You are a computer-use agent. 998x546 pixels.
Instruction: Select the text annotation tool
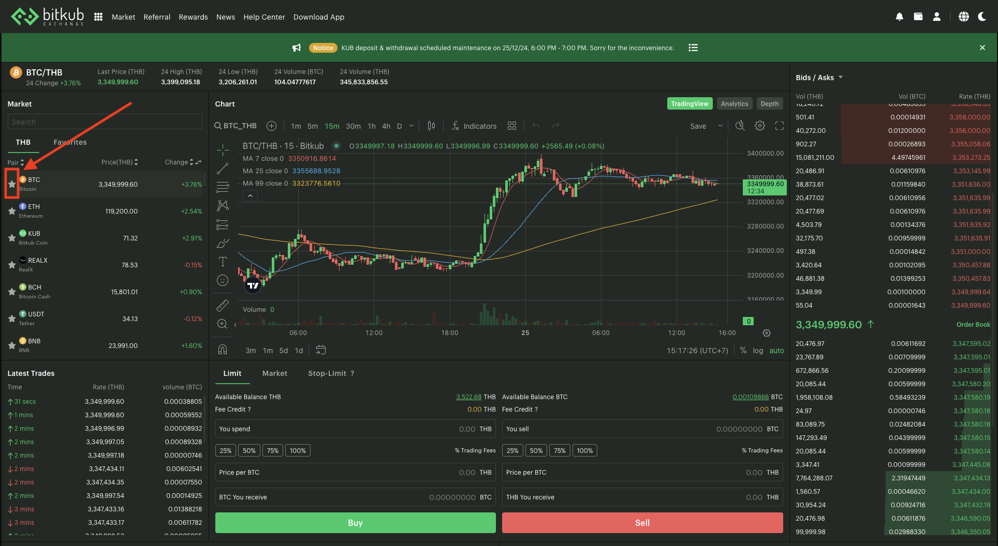click(x=223, y=262)
